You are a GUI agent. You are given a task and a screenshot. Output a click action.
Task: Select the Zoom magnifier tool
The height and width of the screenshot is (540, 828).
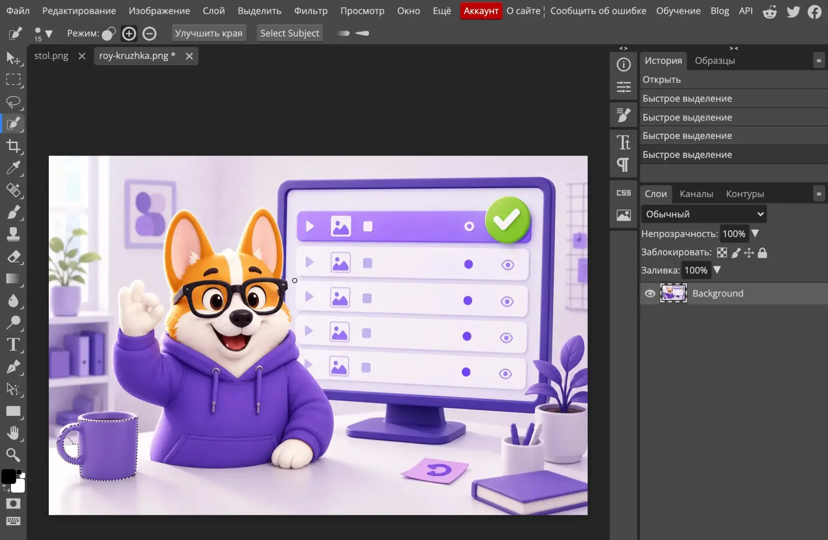point(13,455)
